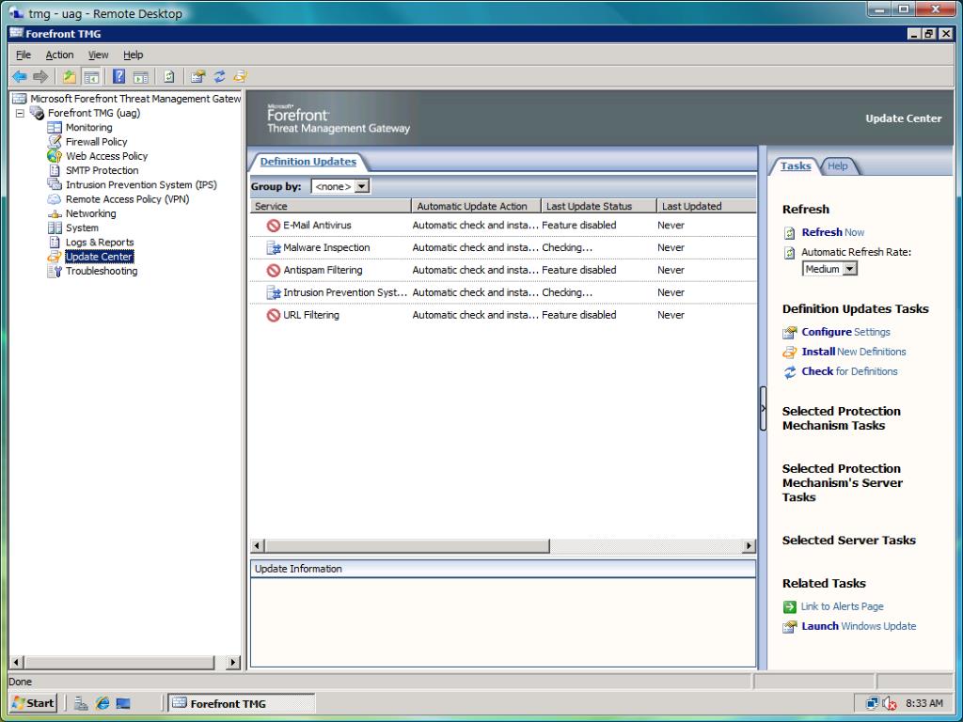Sort by the Last Updated column header

pos(706,206)
